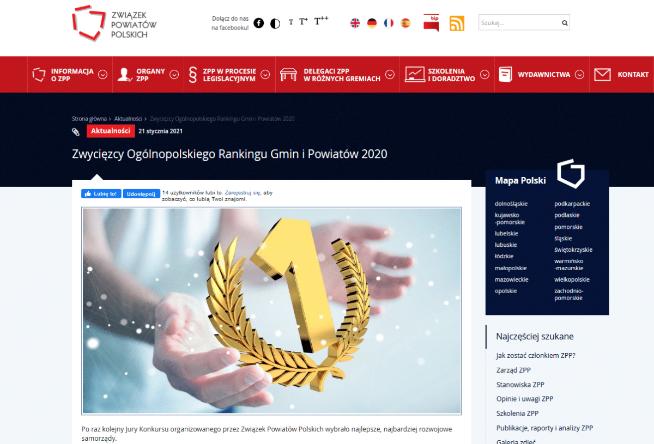Open the orange RSS feed icon

pos(457,23)
